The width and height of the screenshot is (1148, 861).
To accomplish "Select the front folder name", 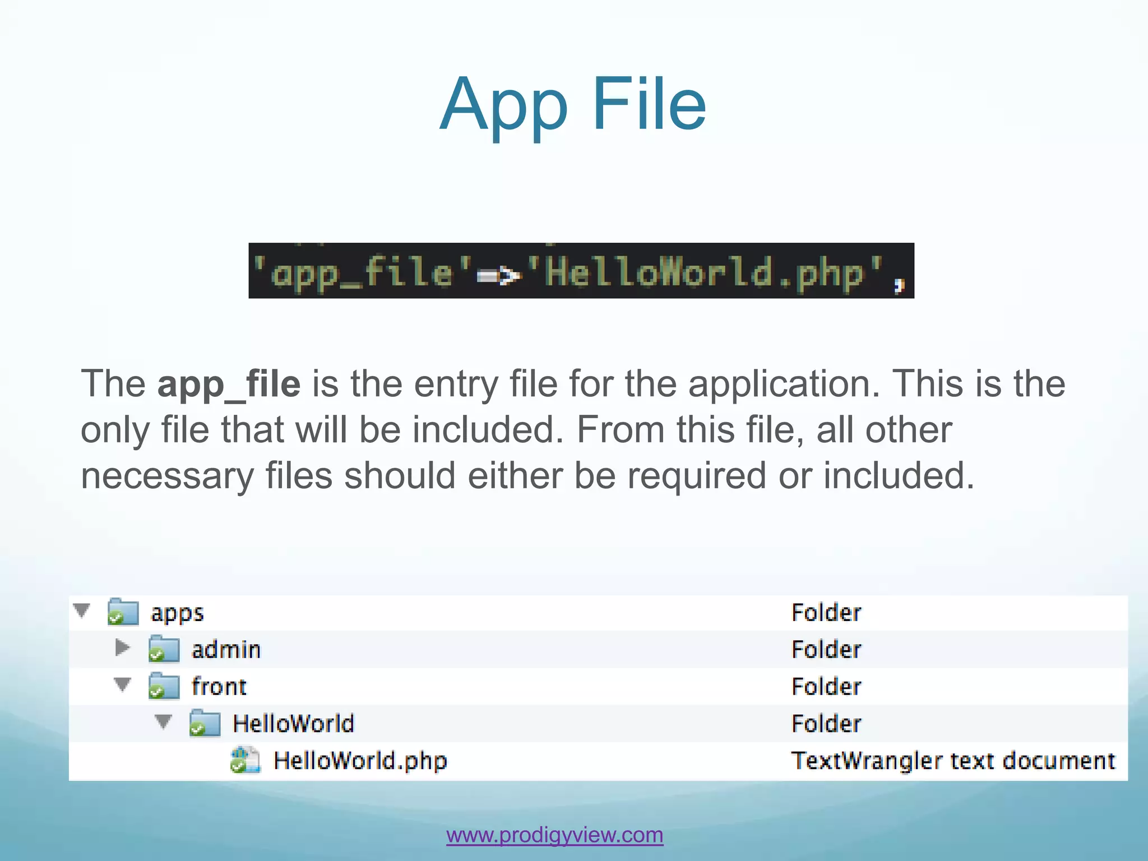I will [219, 687].
